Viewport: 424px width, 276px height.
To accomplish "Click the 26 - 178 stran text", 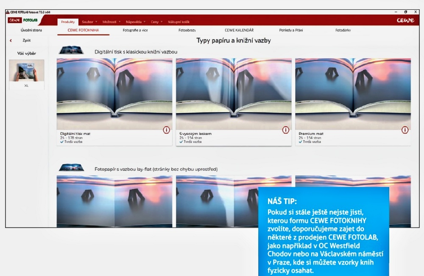I will (x=71, y=138).
